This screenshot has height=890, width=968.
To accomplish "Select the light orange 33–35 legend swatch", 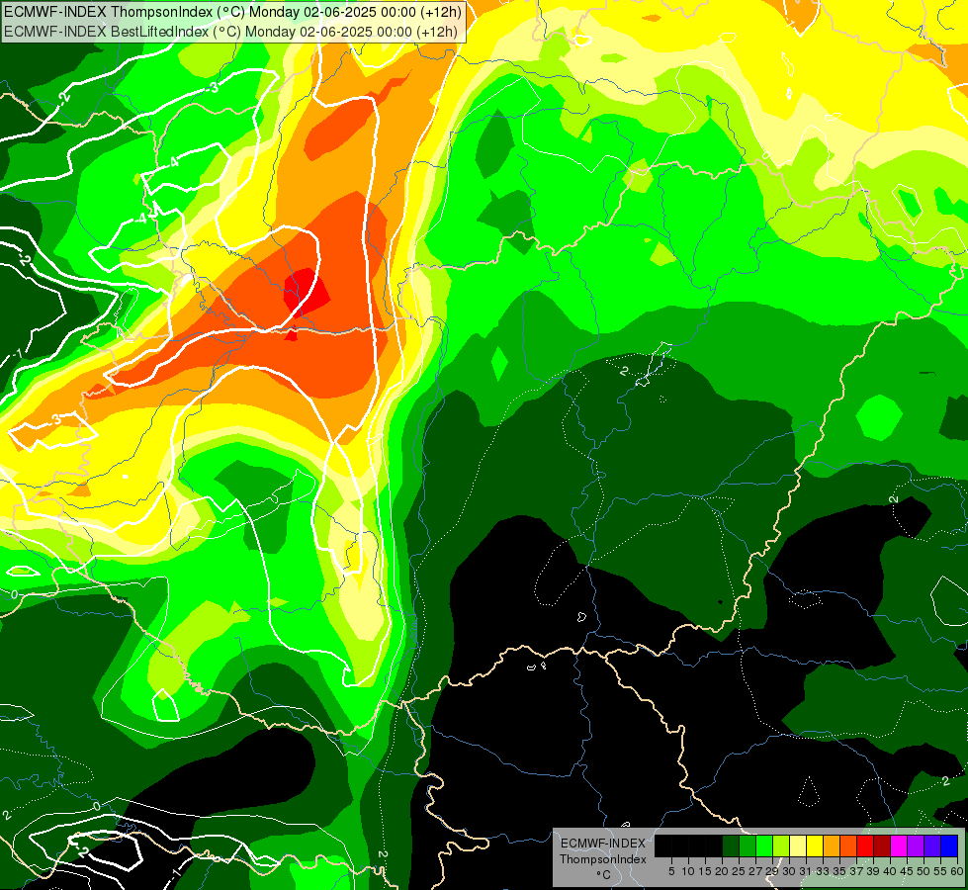I will (832, 845).
